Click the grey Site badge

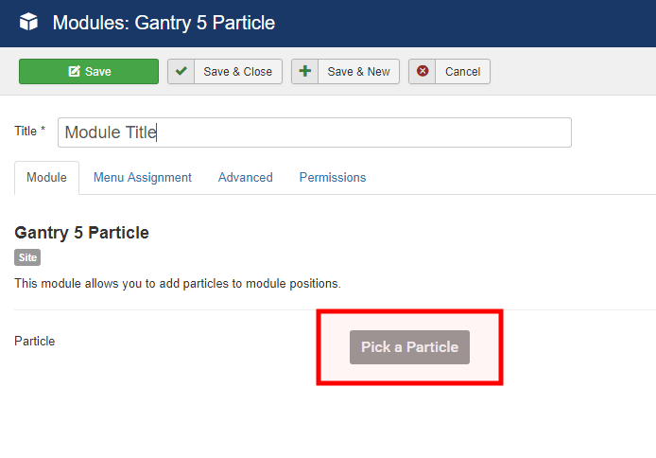tap(28, 257)
